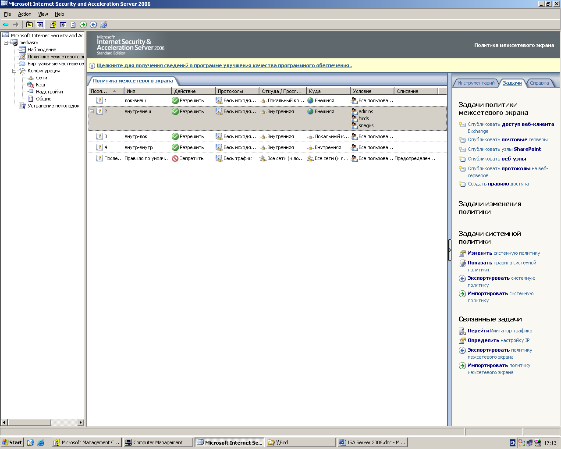
Task: Click the Условие column header
Action: click(372, 91)
